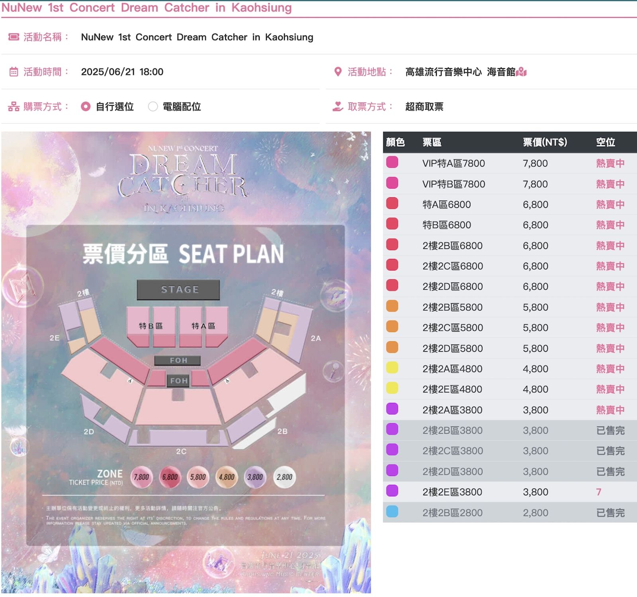Choose the 特A區6800 ticket zone
This screenshot has height=597, width=637.
(510, 205)
